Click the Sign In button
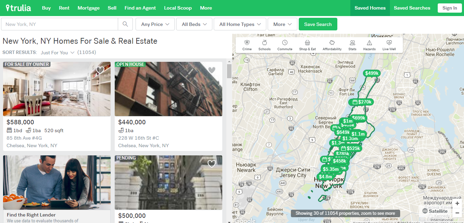The width and height of the screenshot is (464, 223). tap(450, 8)
